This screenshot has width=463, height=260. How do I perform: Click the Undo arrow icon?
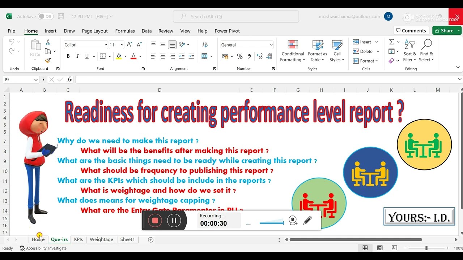12,42
